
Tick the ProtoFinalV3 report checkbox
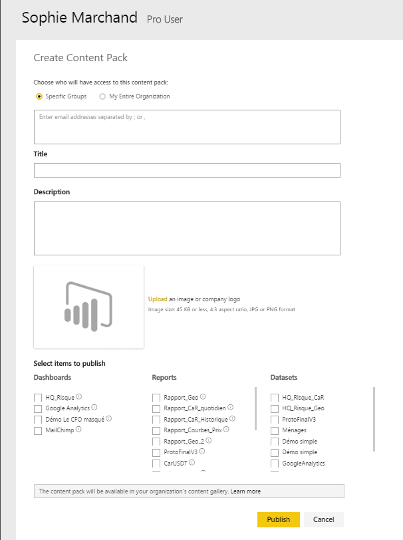(x=156, y=452)
